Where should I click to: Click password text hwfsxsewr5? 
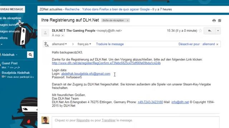click(x=74, y=77)
